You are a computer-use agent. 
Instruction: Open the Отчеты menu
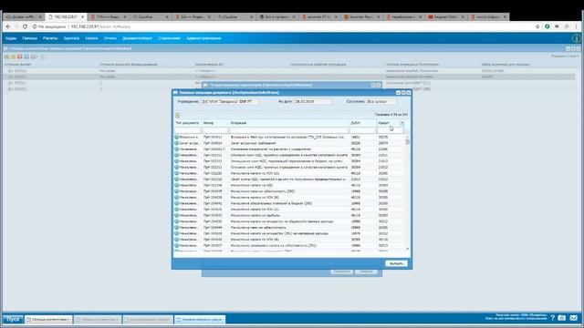pos(109,38)
